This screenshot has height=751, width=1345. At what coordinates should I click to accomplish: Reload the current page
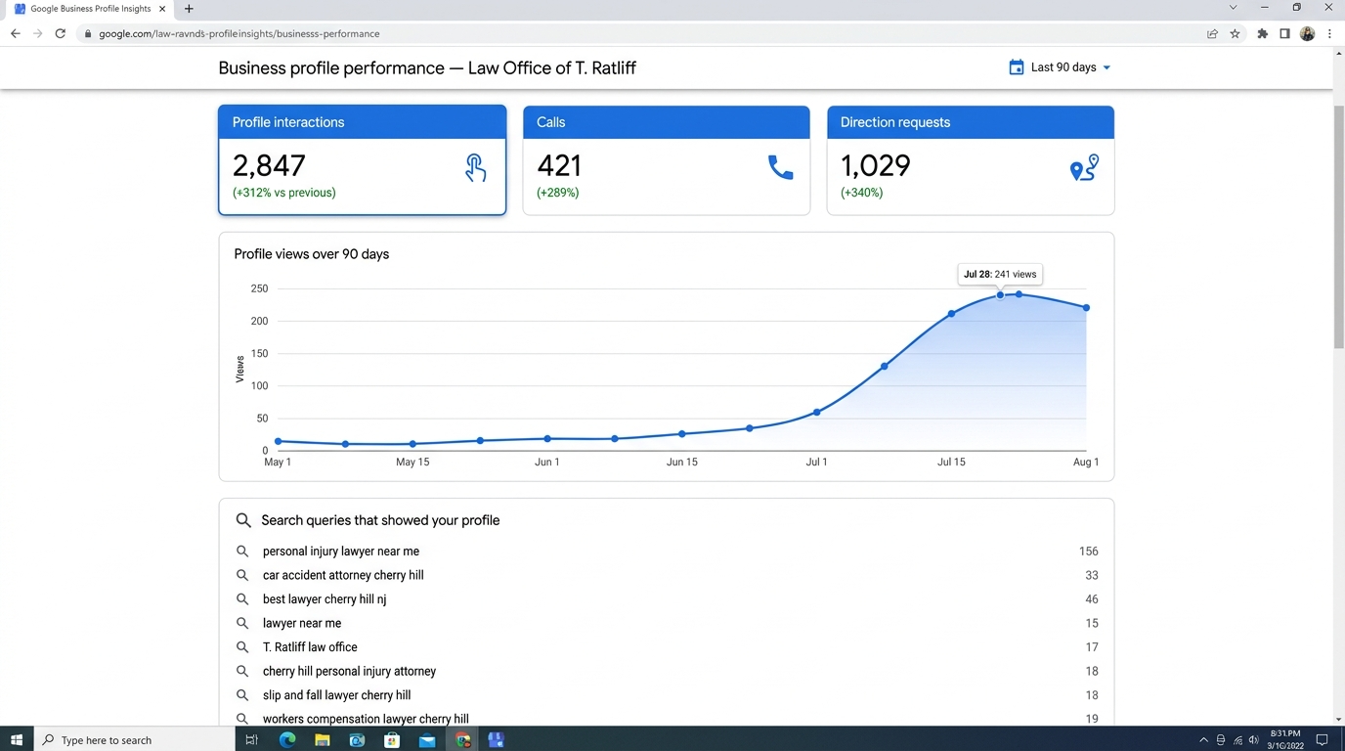61,33
